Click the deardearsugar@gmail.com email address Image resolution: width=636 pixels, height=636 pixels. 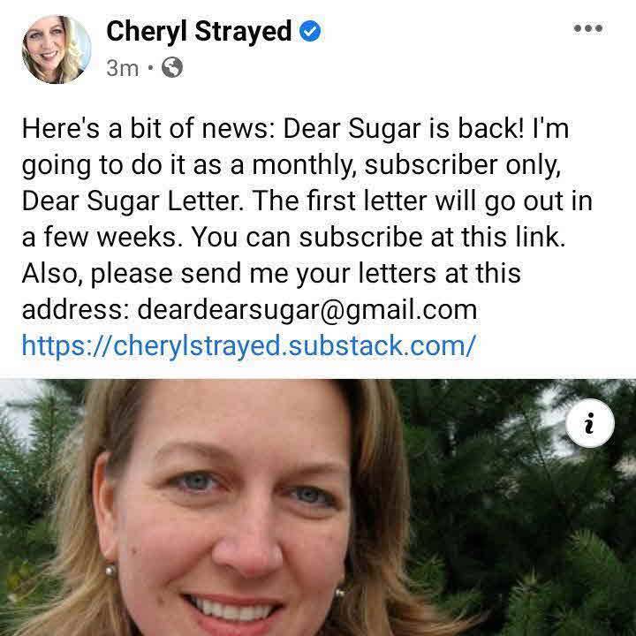coord(307,309)
